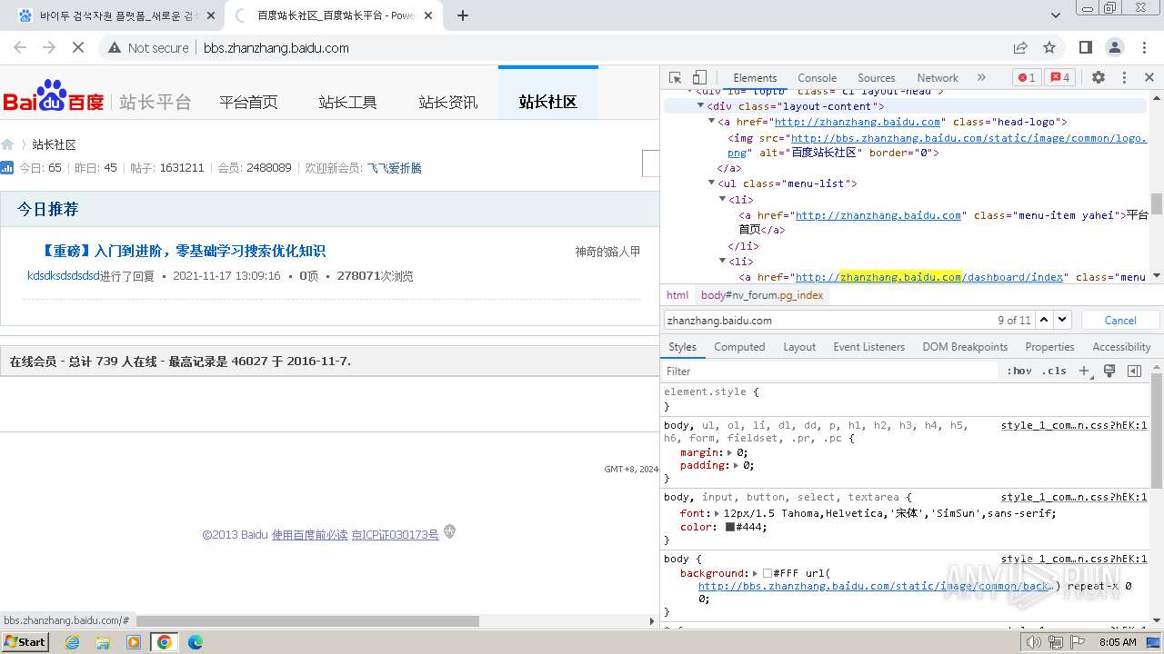Open the side panel icon
The width and height of the screenshot is (1164, 654).
click(1086, 47)
